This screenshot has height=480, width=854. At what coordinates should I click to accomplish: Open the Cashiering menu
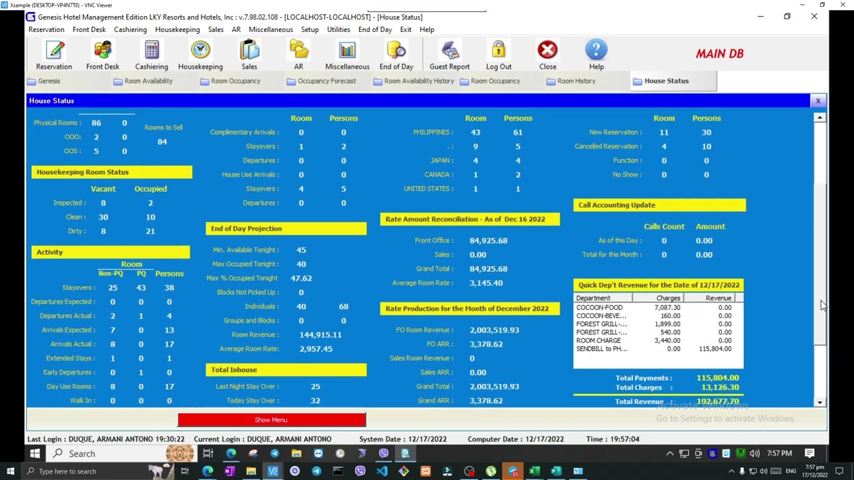[x=130, y=29]
